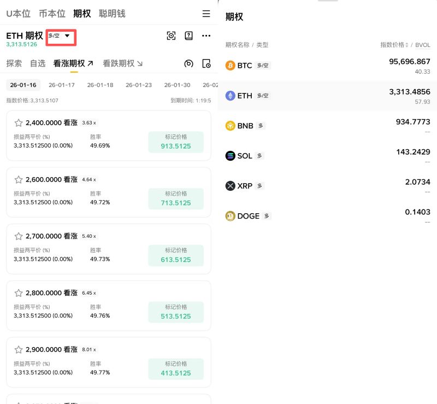437x404 pixels.
Task: Open the order history clock-document icon
Action: click(206, 63)
